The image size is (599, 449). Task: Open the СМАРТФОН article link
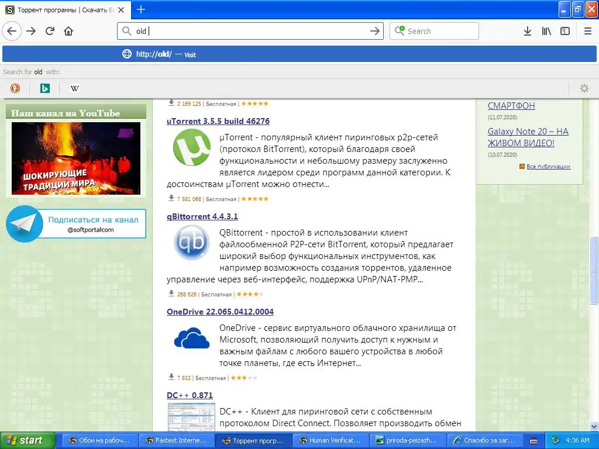[x=511, y=106]
